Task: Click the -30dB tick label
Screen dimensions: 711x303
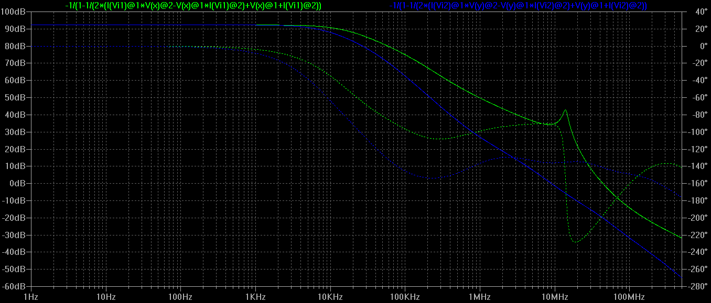Action: (14, 235)
